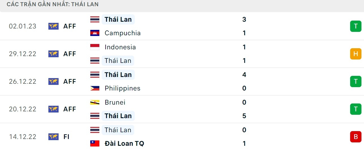Click the FI competition icon for 14.12.22
Image resolution: width=364 pixels, height=150 pixels.
(53, 137)
